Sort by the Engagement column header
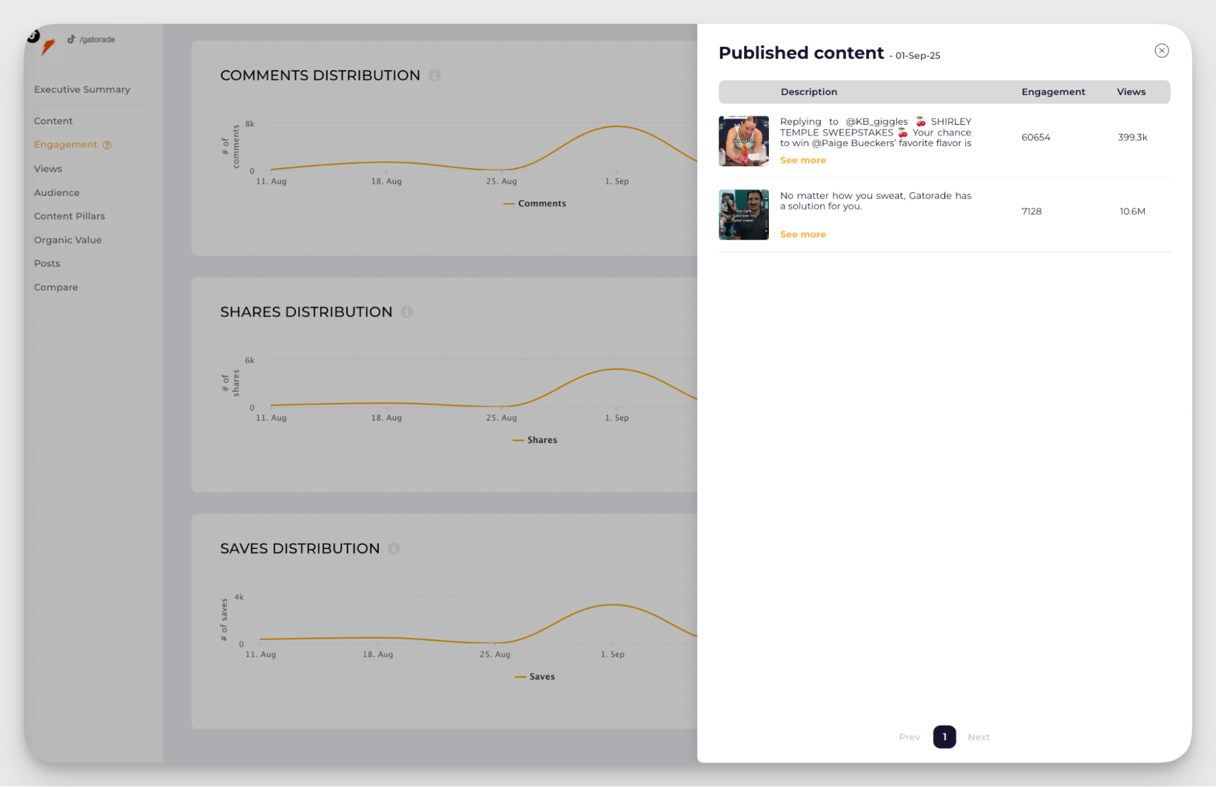This screenshot has height=787, width=1216. coord(1053,92)
